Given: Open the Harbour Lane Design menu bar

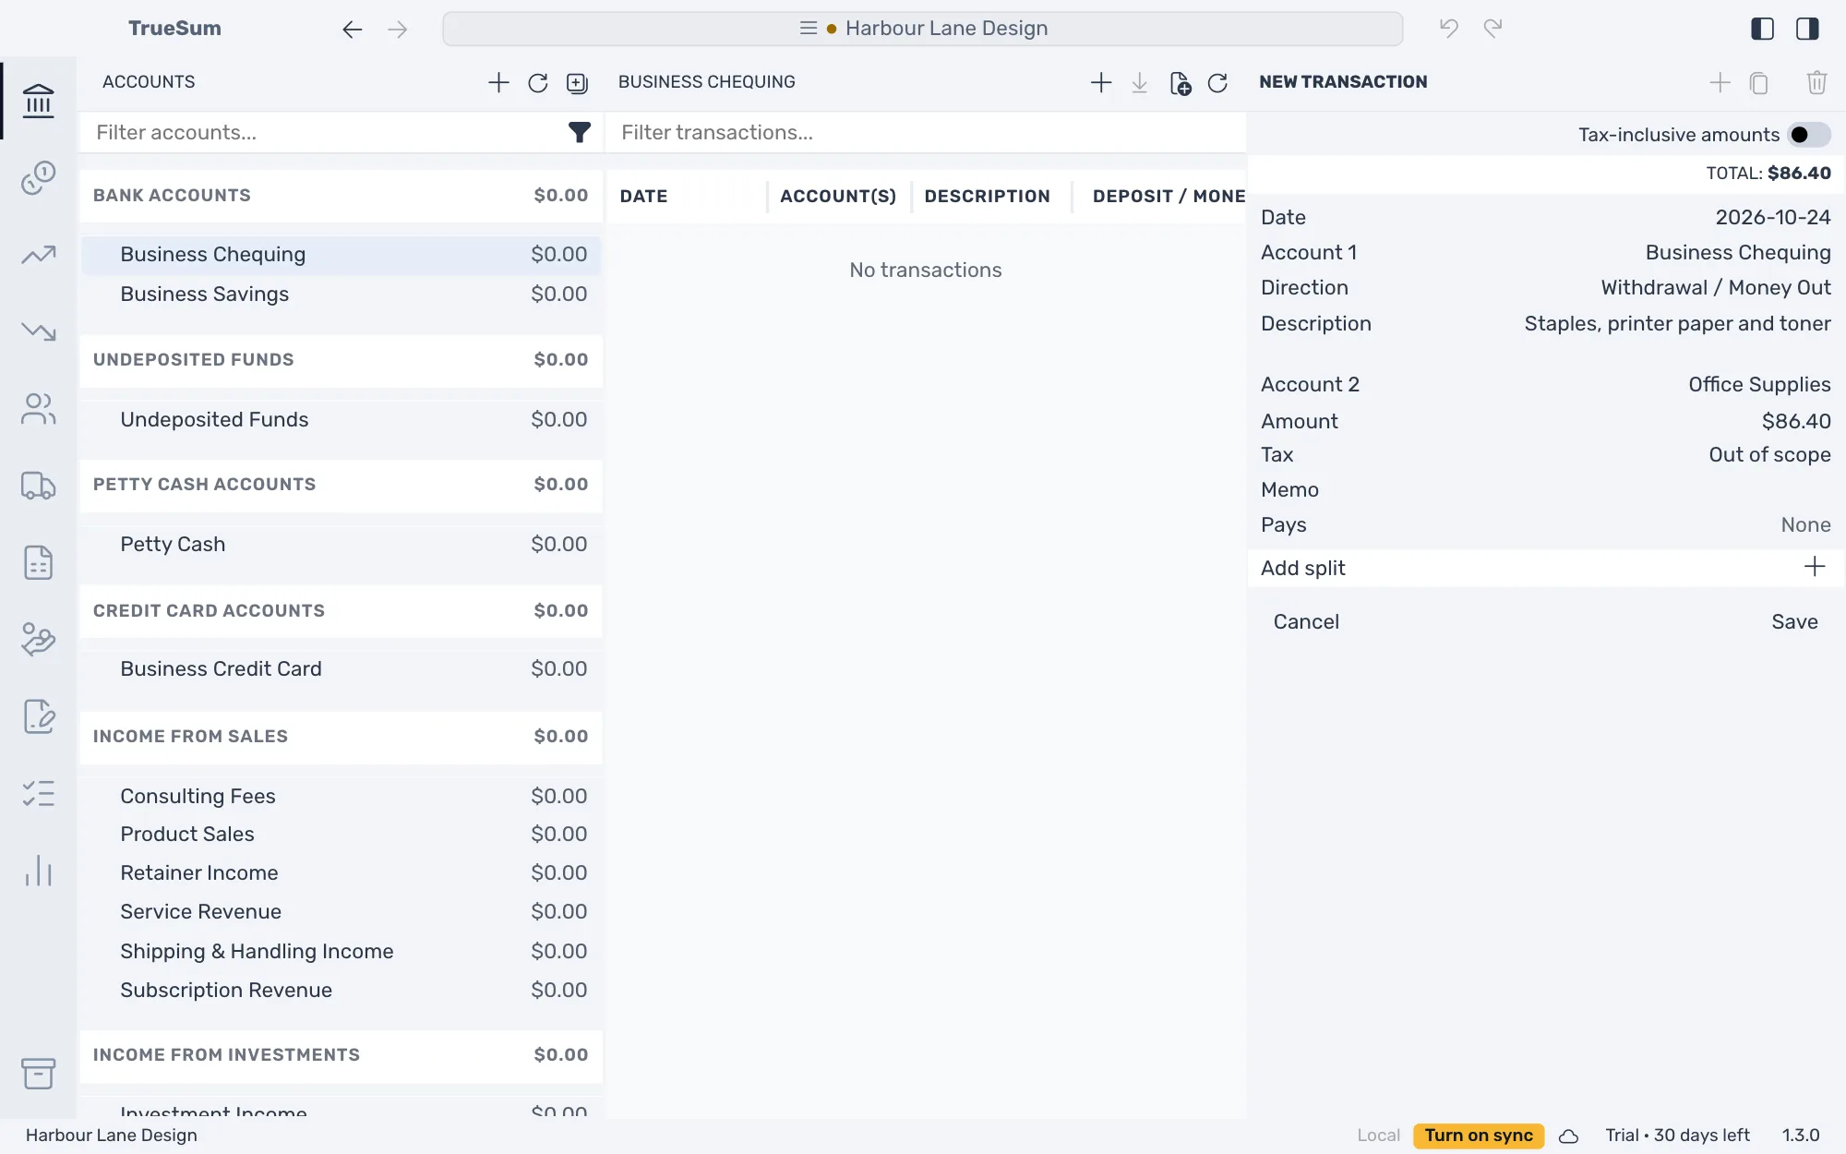Looking at the screenshot, I should (x=923, y=29).
